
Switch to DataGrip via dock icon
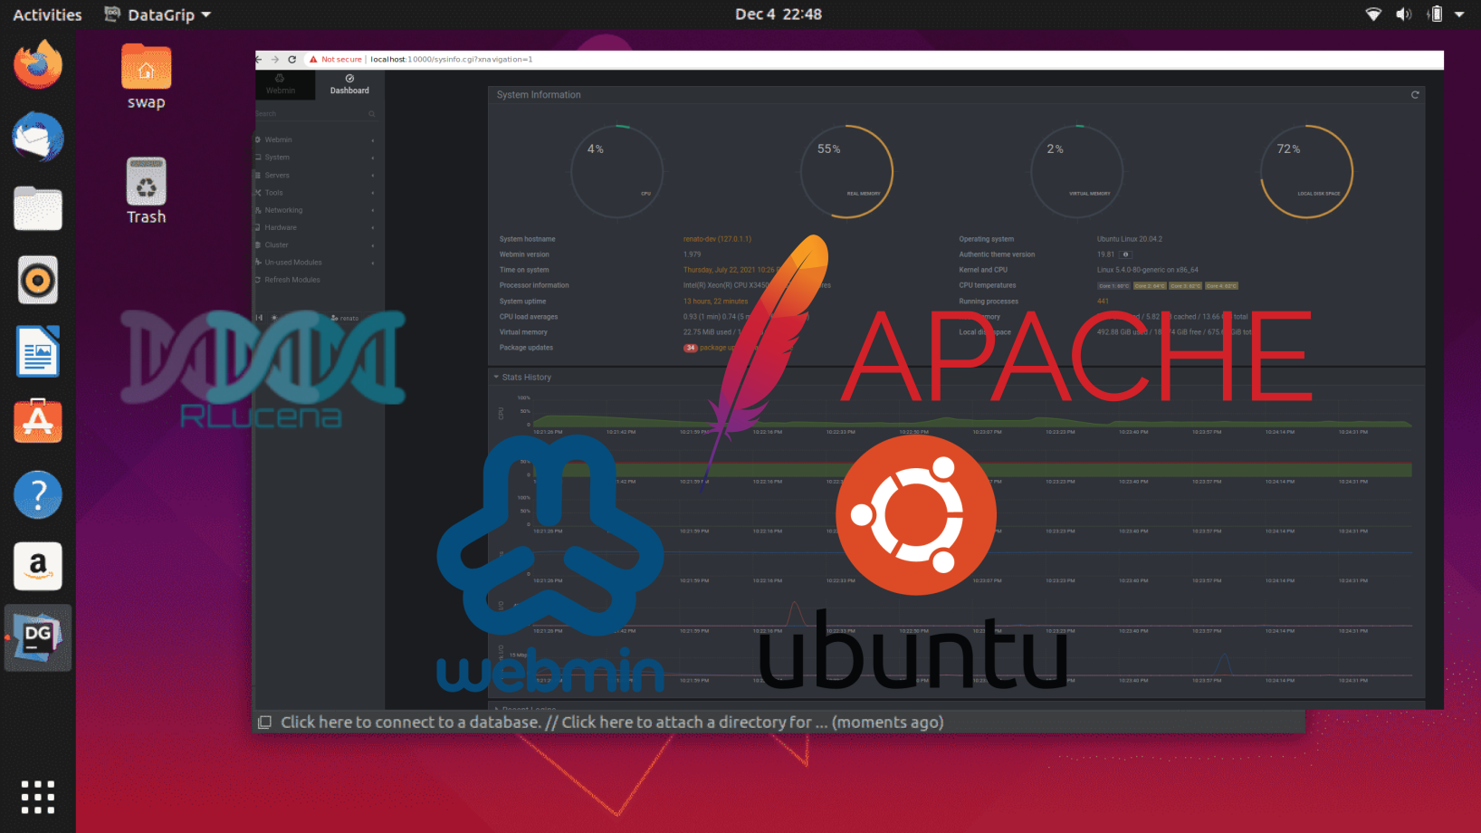[38, 637]
